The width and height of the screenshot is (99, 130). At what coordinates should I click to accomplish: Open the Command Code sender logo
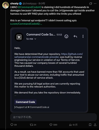click(x=19, y=37)
